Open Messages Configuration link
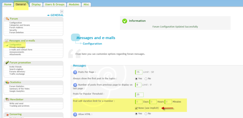This screenshot has height=118, width=243. click(15, 45)
